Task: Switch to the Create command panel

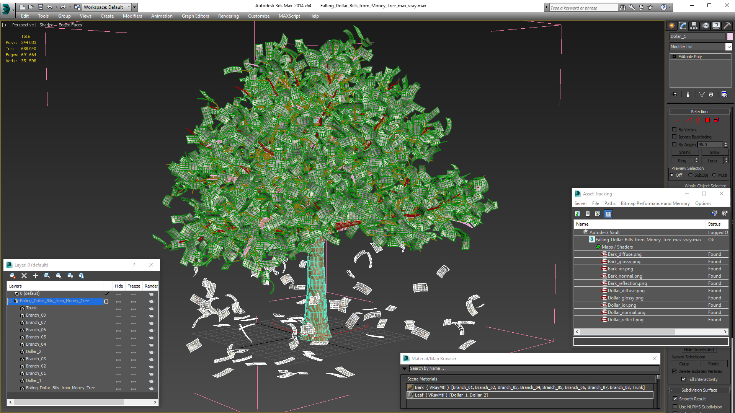Action: coord(672,26)
